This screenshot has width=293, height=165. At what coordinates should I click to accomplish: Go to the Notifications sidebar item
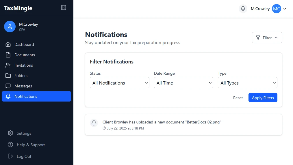[36, 96]
